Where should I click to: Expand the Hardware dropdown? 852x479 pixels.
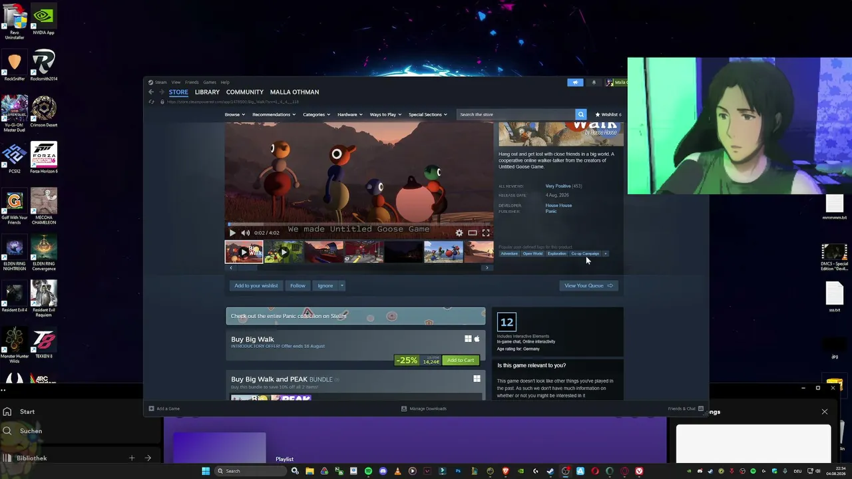click(349, 114)
